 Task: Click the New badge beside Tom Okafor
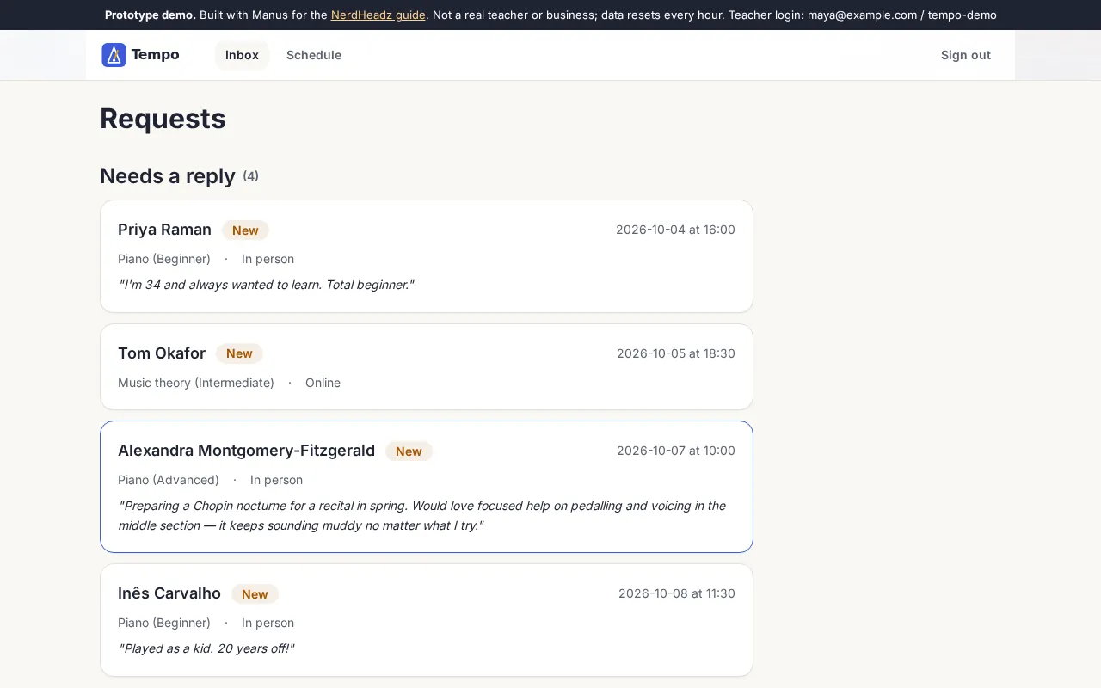click(239, 353)
